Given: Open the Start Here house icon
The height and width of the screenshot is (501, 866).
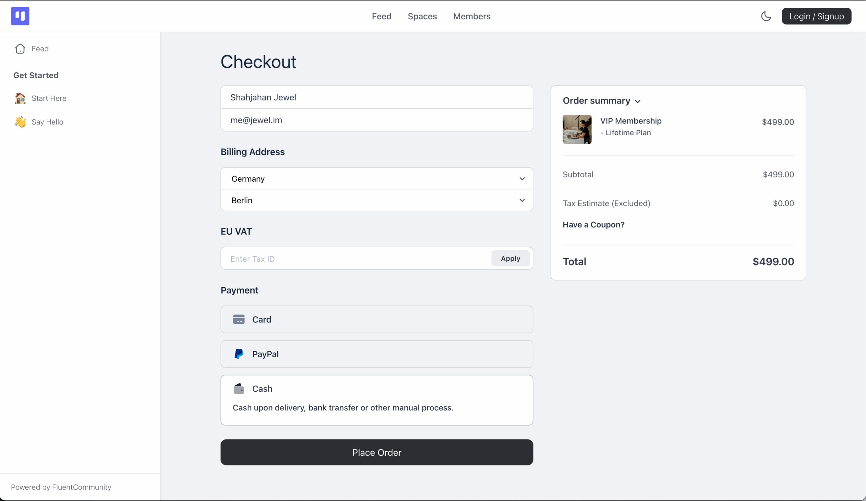Looking at the screenshot, I should pyautogui.click(x=20, y=98).
